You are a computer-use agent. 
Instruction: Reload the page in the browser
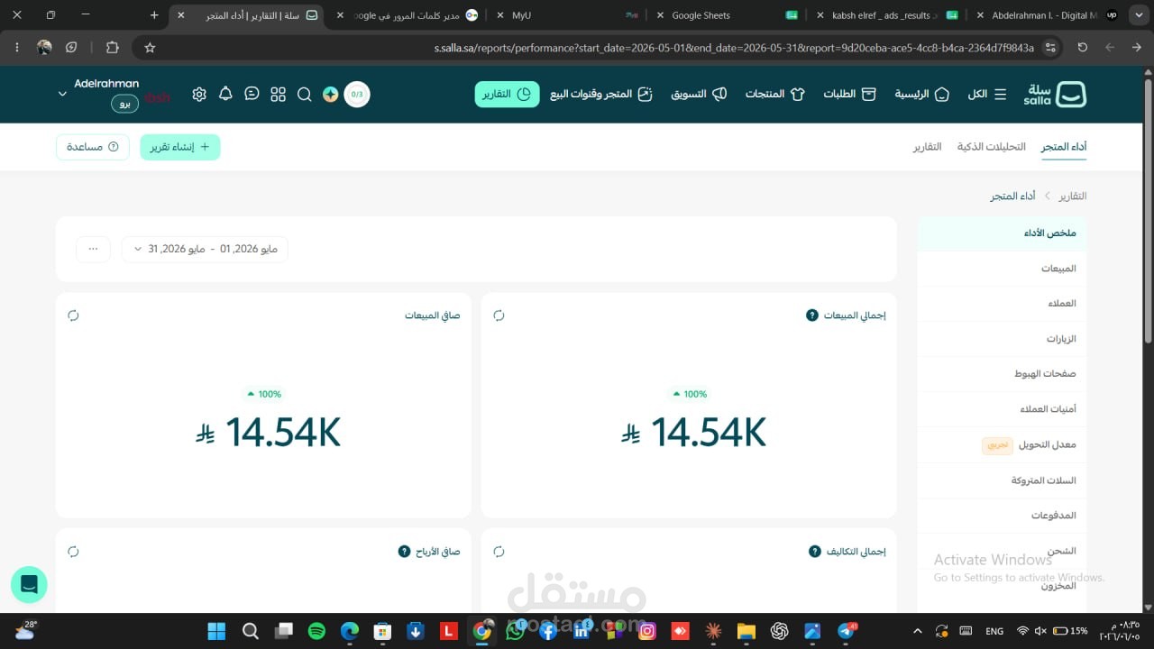pyautogui.click(x=1082, y=47)
